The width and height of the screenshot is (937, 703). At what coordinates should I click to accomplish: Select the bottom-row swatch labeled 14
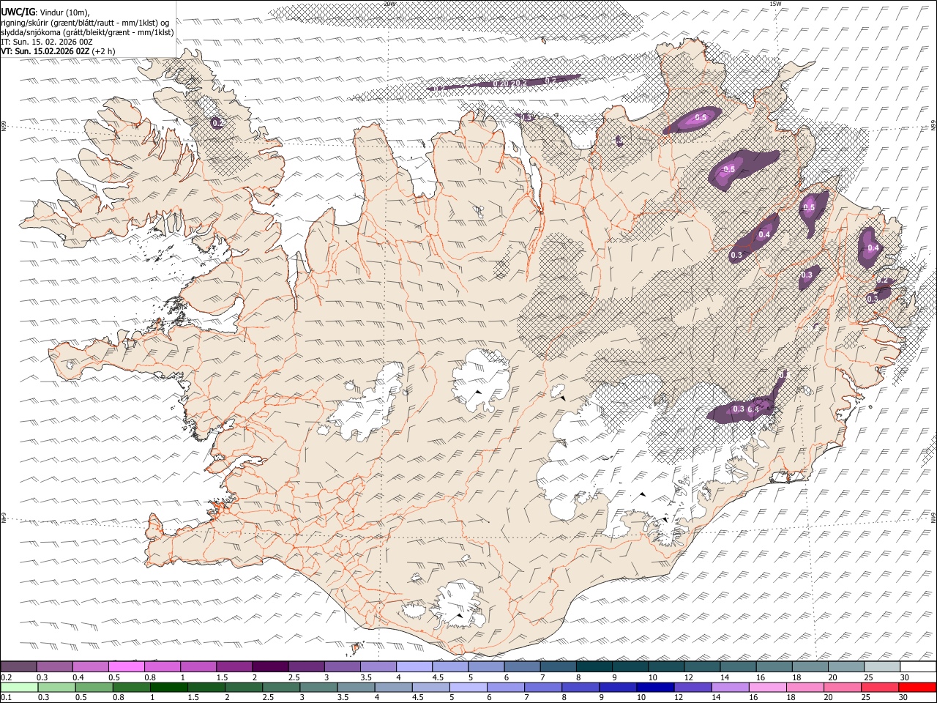pyautogui.click(x=729, y=688)
